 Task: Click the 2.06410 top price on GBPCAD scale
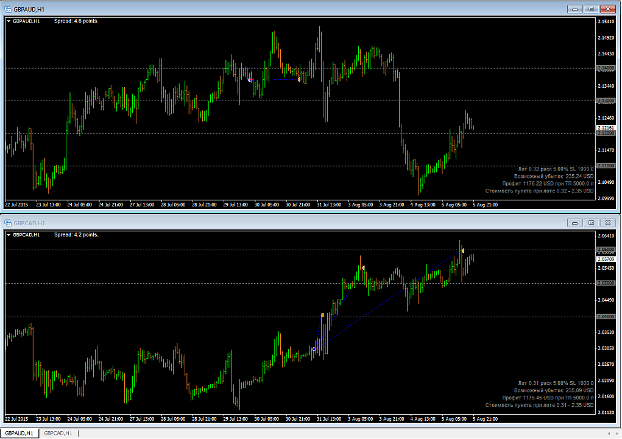click(606, 236)
